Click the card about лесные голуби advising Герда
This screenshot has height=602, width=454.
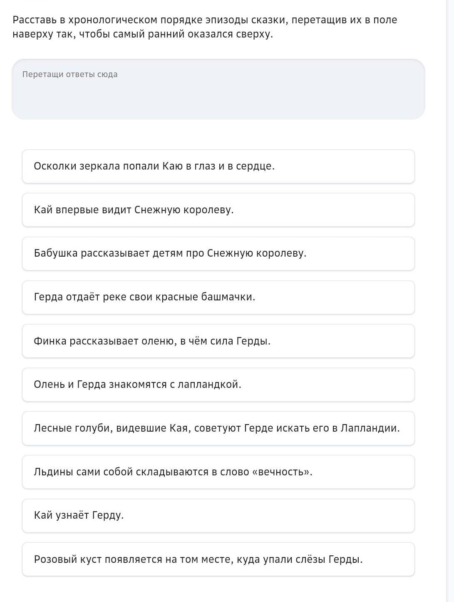(218, 428)
